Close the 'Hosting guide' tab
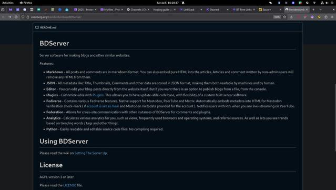Screen dimensions: 336x190 [175, 9]
